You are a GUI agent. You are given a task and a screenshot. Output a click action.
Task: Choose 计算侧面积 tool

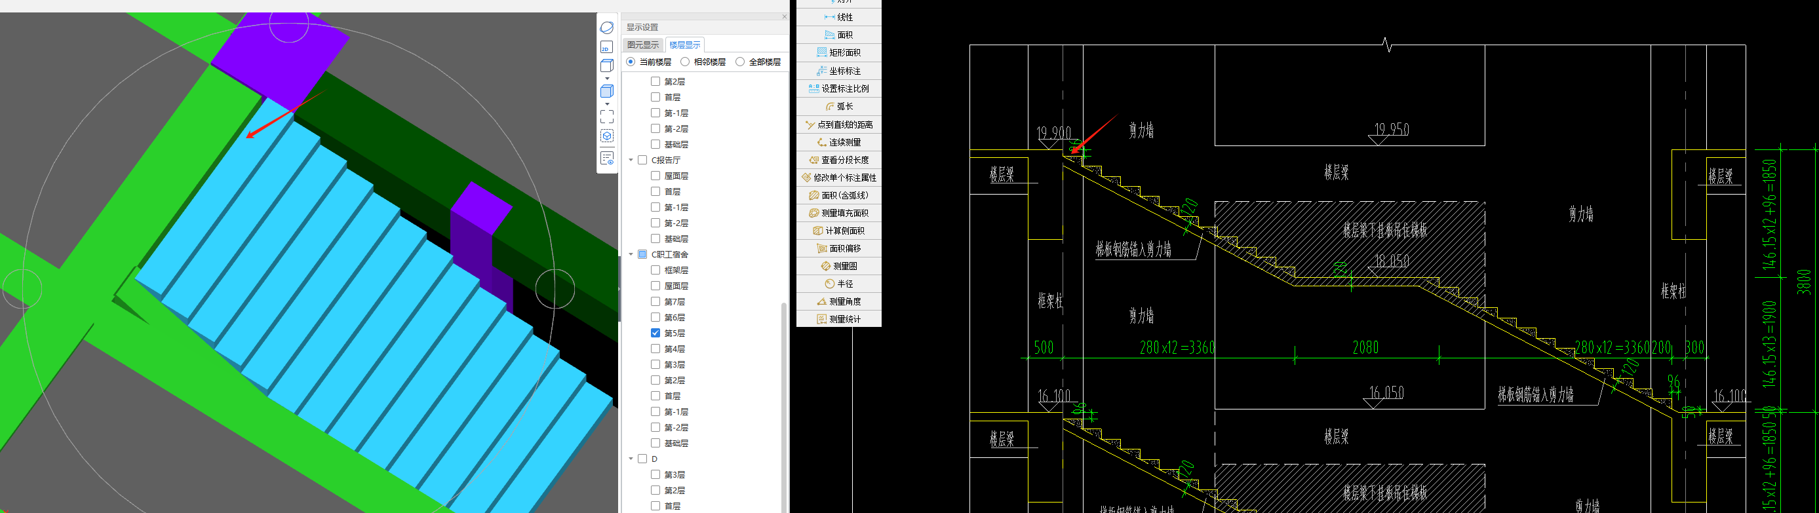(839, 230)
